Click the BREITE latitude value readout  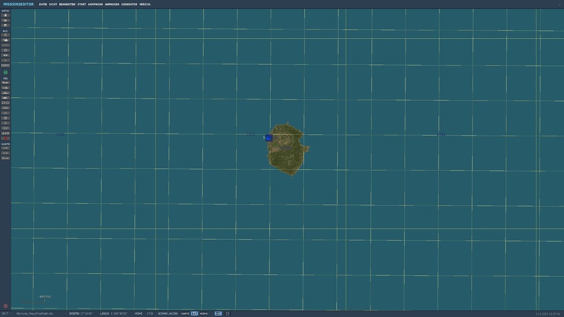click(86, 314)
